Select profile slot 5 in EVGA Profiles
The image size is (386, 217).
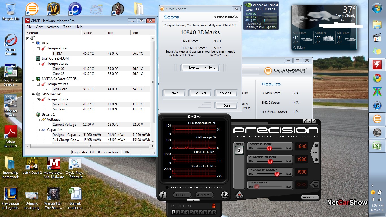191,212
